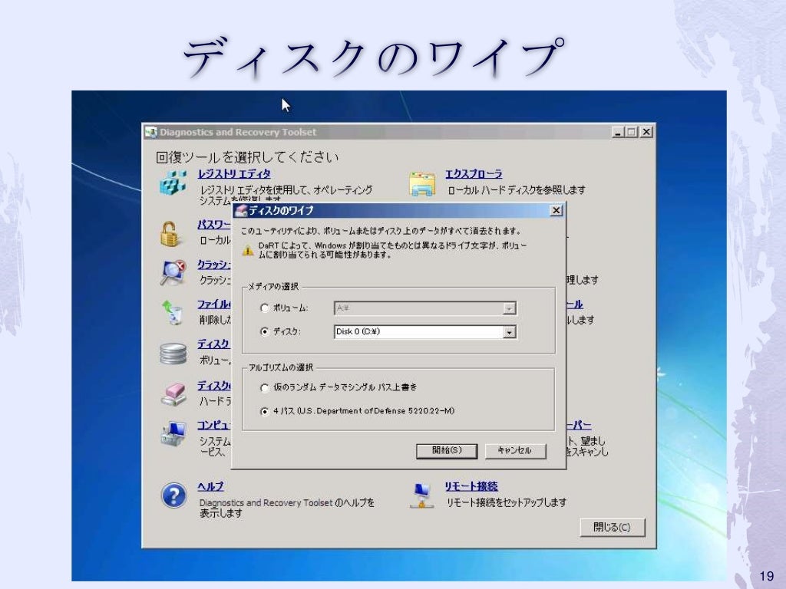Image resolution: width=786 pixels, height=589 pixels.
Task: Click the file restore recycle bin icon
Action: 173,313
